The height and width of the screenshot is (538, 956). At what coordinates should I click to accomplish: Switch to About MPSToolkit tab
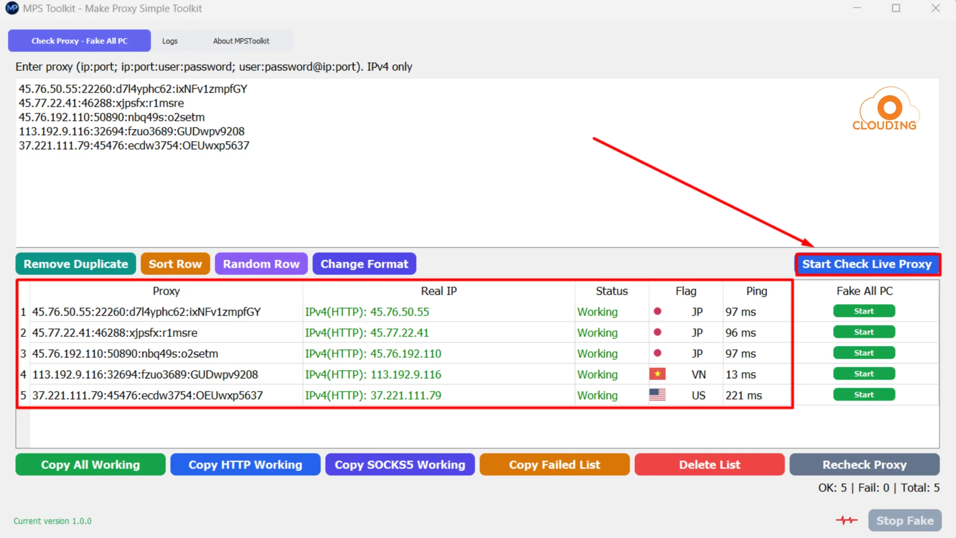pyautogui.click(x=241, y=41)
